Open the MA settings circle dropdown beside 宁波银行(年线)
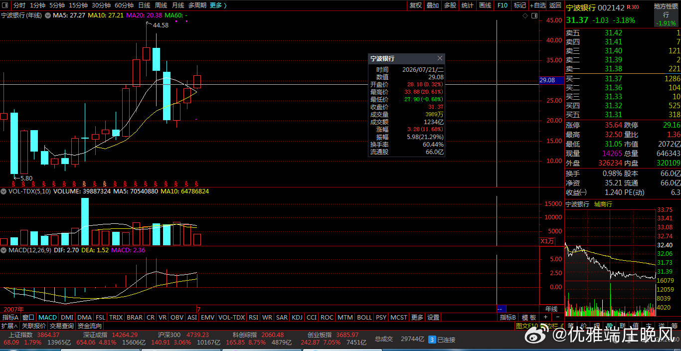This screenshot has height=351, width=681. point(48,15)
